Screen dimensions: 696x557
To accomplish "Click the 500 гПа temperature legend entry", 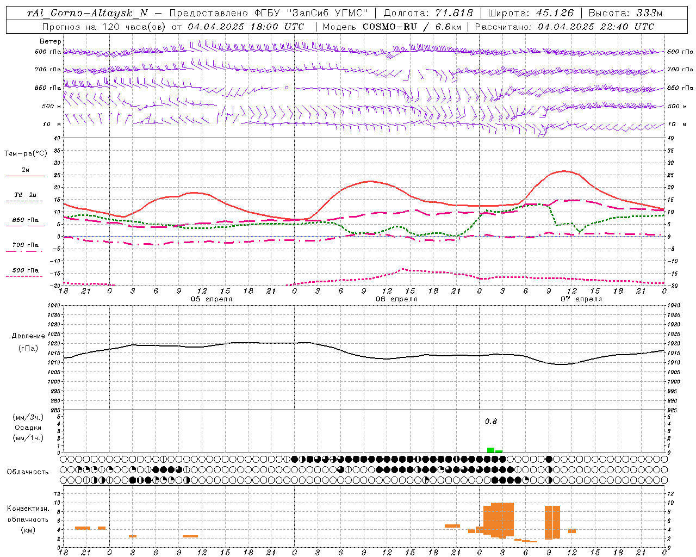I will [x=26, y=270].
